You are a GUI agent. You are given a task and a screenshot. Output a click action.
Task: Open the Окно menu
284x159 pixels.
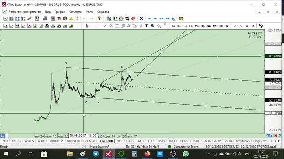click(x=89, y=12)
